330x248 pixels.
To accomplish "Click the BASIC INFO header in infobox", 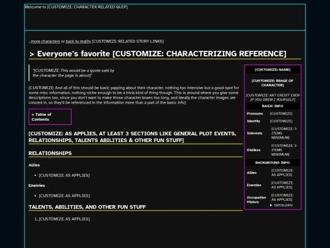I will click(273, 106).
